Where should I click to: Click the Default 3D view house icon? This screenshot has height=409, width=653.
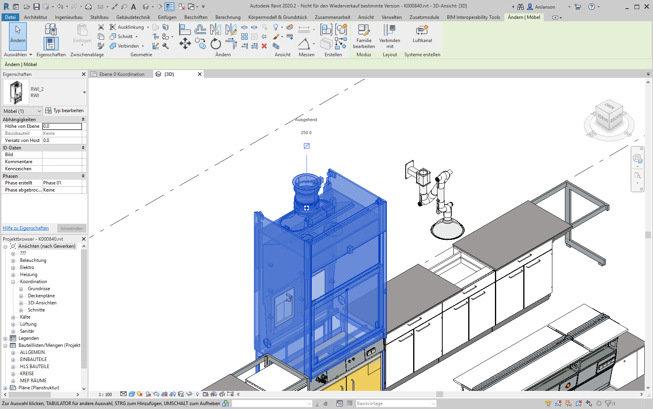(x=146, y=7)
